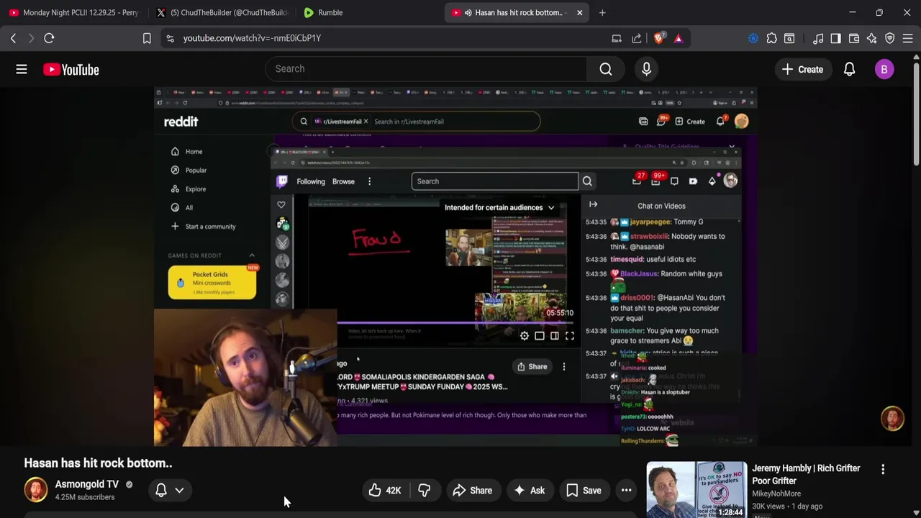Click the floating avatar icon beside the video

[x=893, y=419]
